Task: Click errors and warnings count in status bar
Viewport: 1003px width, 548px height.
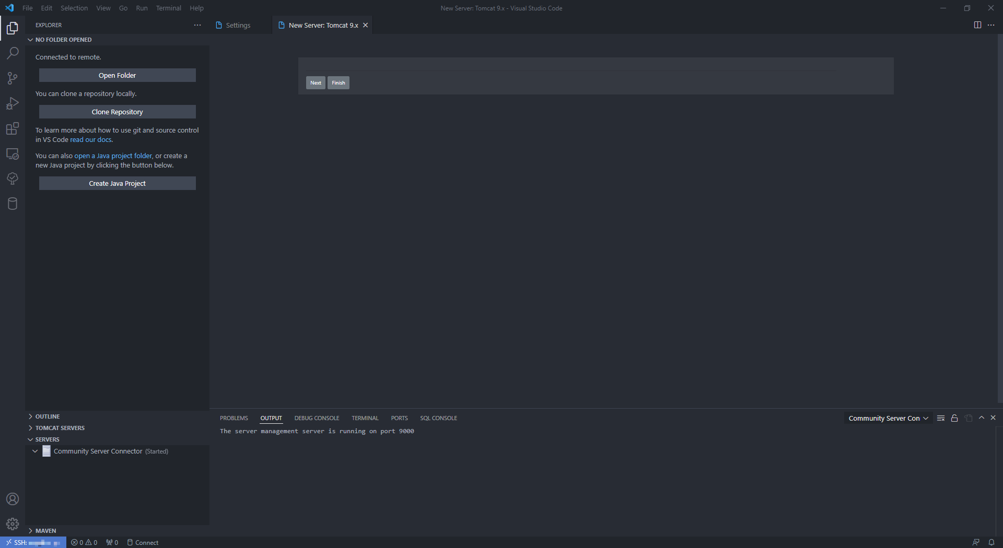Action: (x=84, y=542)
